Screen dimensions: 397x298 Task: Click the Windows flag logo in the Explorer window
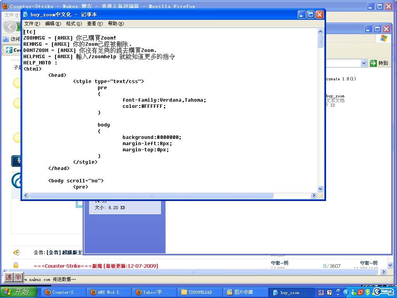click(383, 39)
